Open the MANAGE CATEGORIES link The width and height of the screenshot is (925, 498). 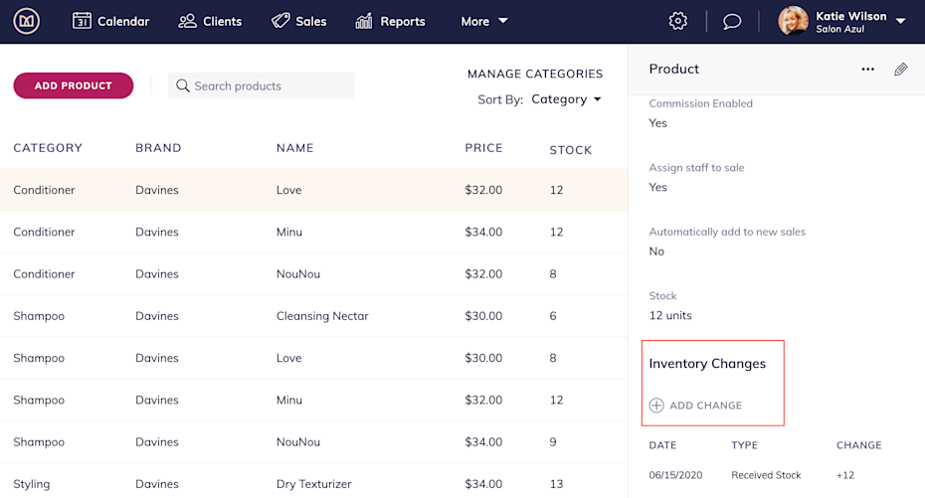pyautogui.click(x=535, y=74)
